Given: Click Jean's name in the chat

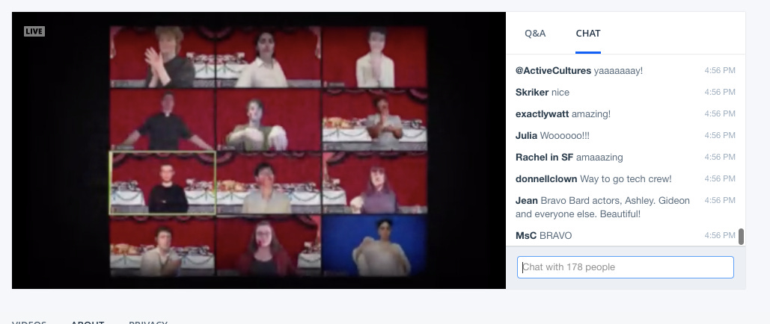Looking at the screenshot, I should click(527, 201).
